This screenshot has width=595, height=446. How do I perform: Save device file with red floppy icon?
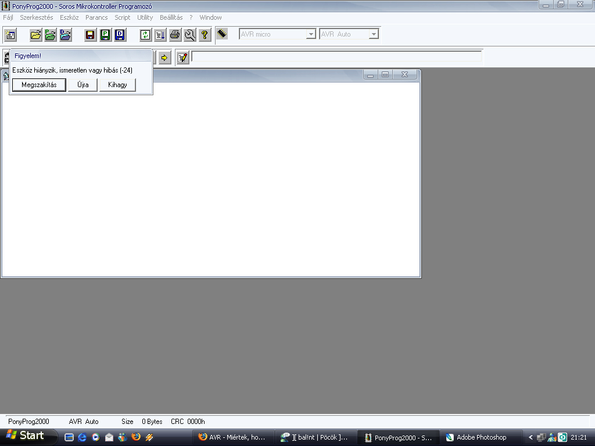pos(90,35)
